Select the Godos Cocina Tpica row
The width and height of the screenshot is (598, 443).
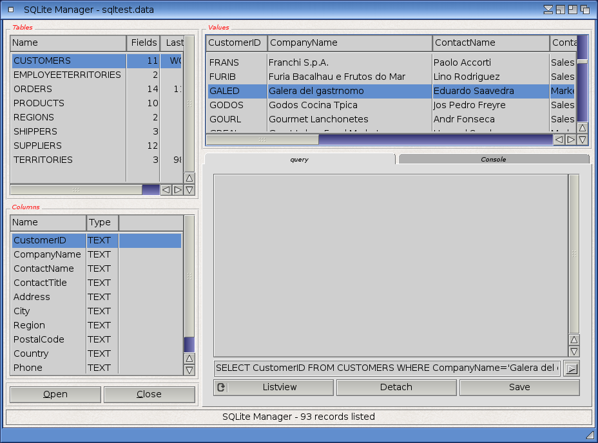pos(391,105)
